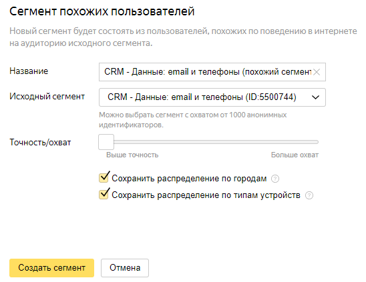Click the Больше охват slider label

pos(295,155)
